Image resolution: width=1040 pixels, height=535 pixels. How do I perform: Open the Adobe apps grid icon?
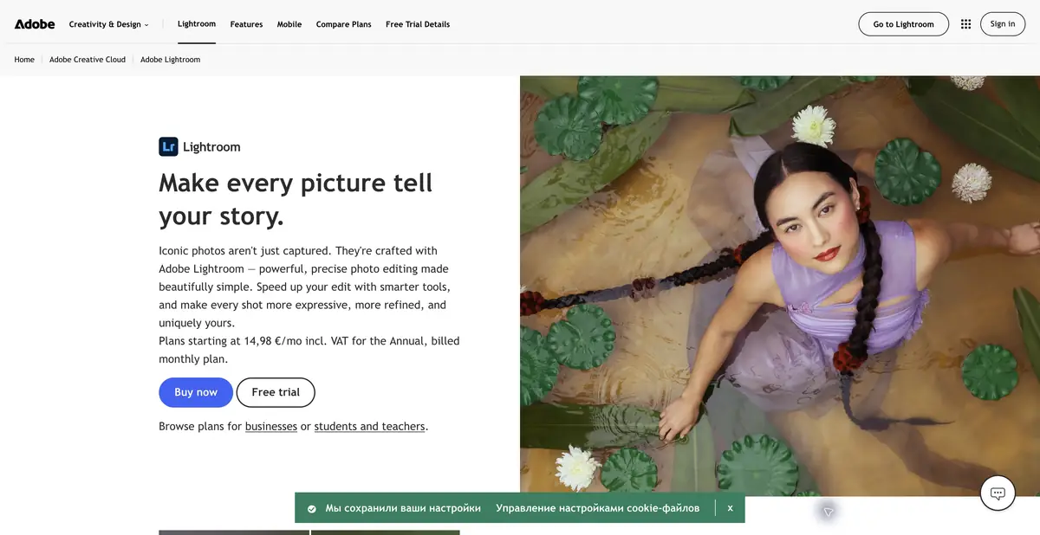point(966,24)
